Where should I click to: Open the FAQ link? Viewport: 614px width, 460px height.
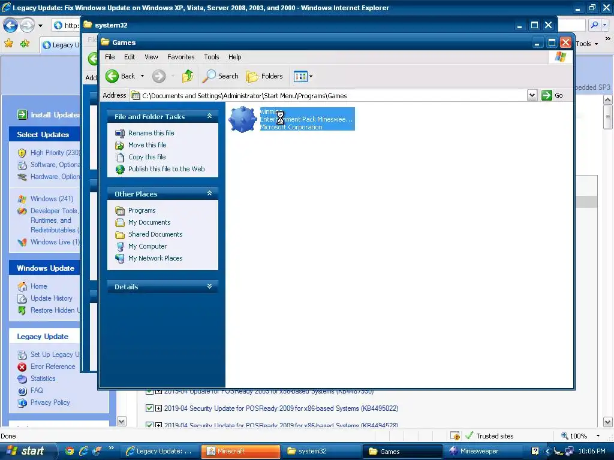37,391
